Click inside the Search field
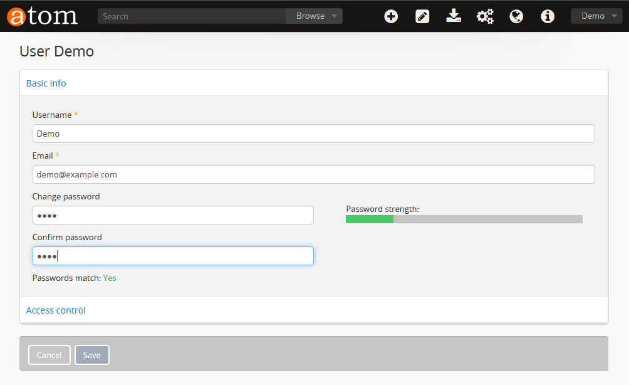Screen dimensions: 629x385 click(x=188, y=16)
